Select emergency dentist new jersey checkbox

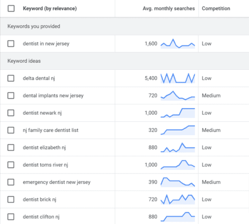coord(11,182)
